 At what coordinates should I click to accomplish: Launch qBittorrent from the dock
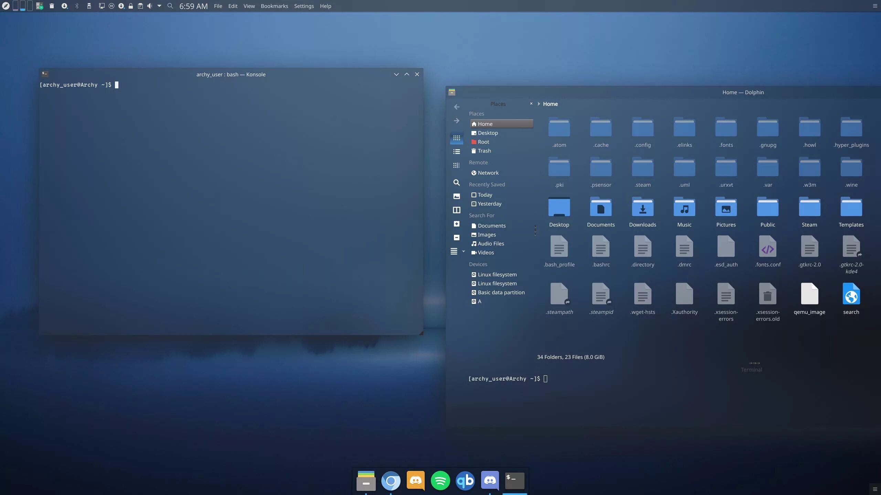pos(465,481)
